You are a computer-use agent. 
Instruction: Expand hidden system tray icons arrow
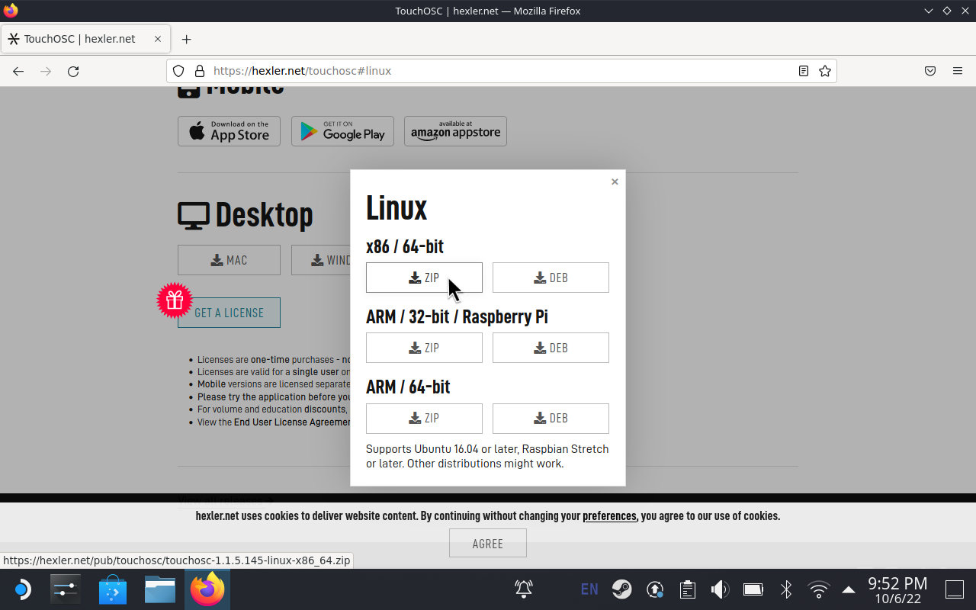coord(849,589)
